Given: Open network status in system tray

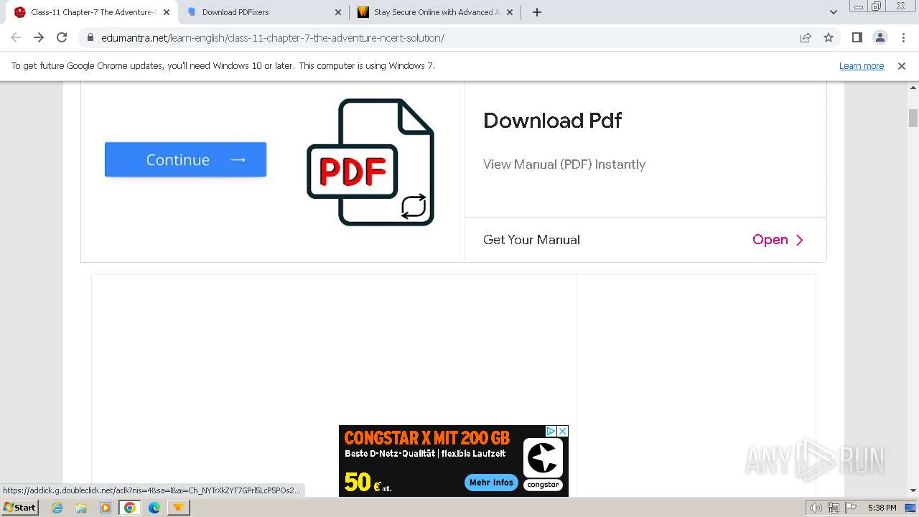Looking at the screenshot, I should (834, 508).
